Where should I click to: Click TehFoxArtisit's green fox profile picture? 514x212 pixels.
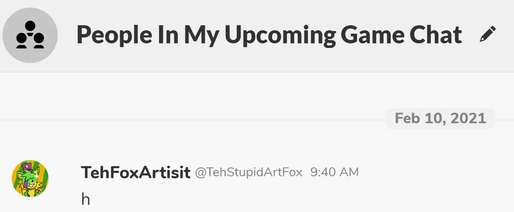[30, 178]
